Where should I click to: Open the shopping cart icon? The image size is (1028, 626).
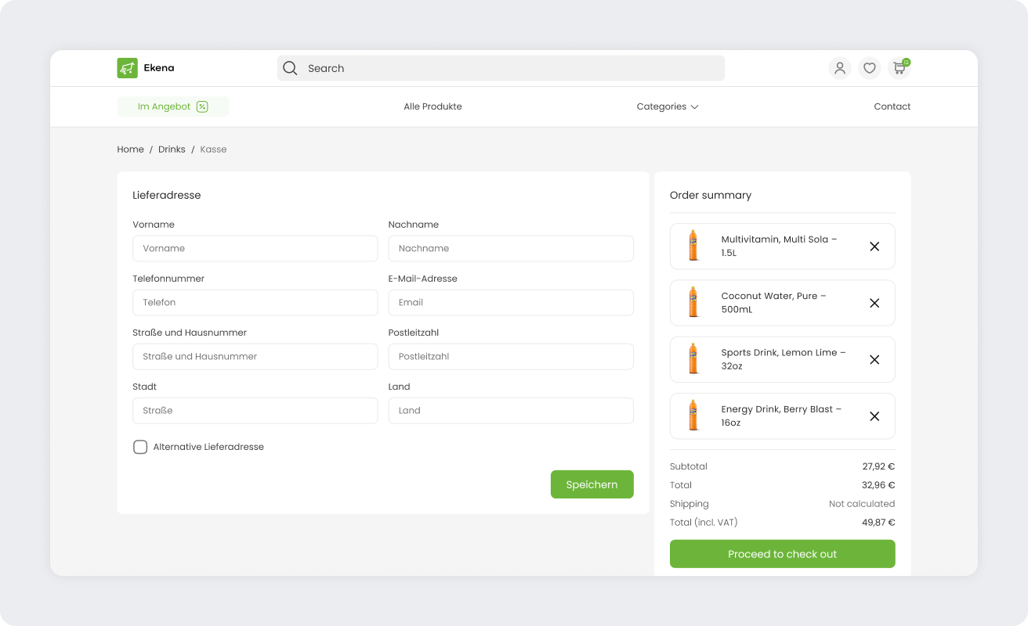(x=899, y=68)
